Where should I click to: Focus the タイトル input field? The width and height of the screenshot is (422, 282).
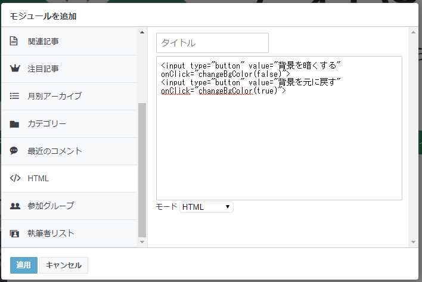click(212, 43)
